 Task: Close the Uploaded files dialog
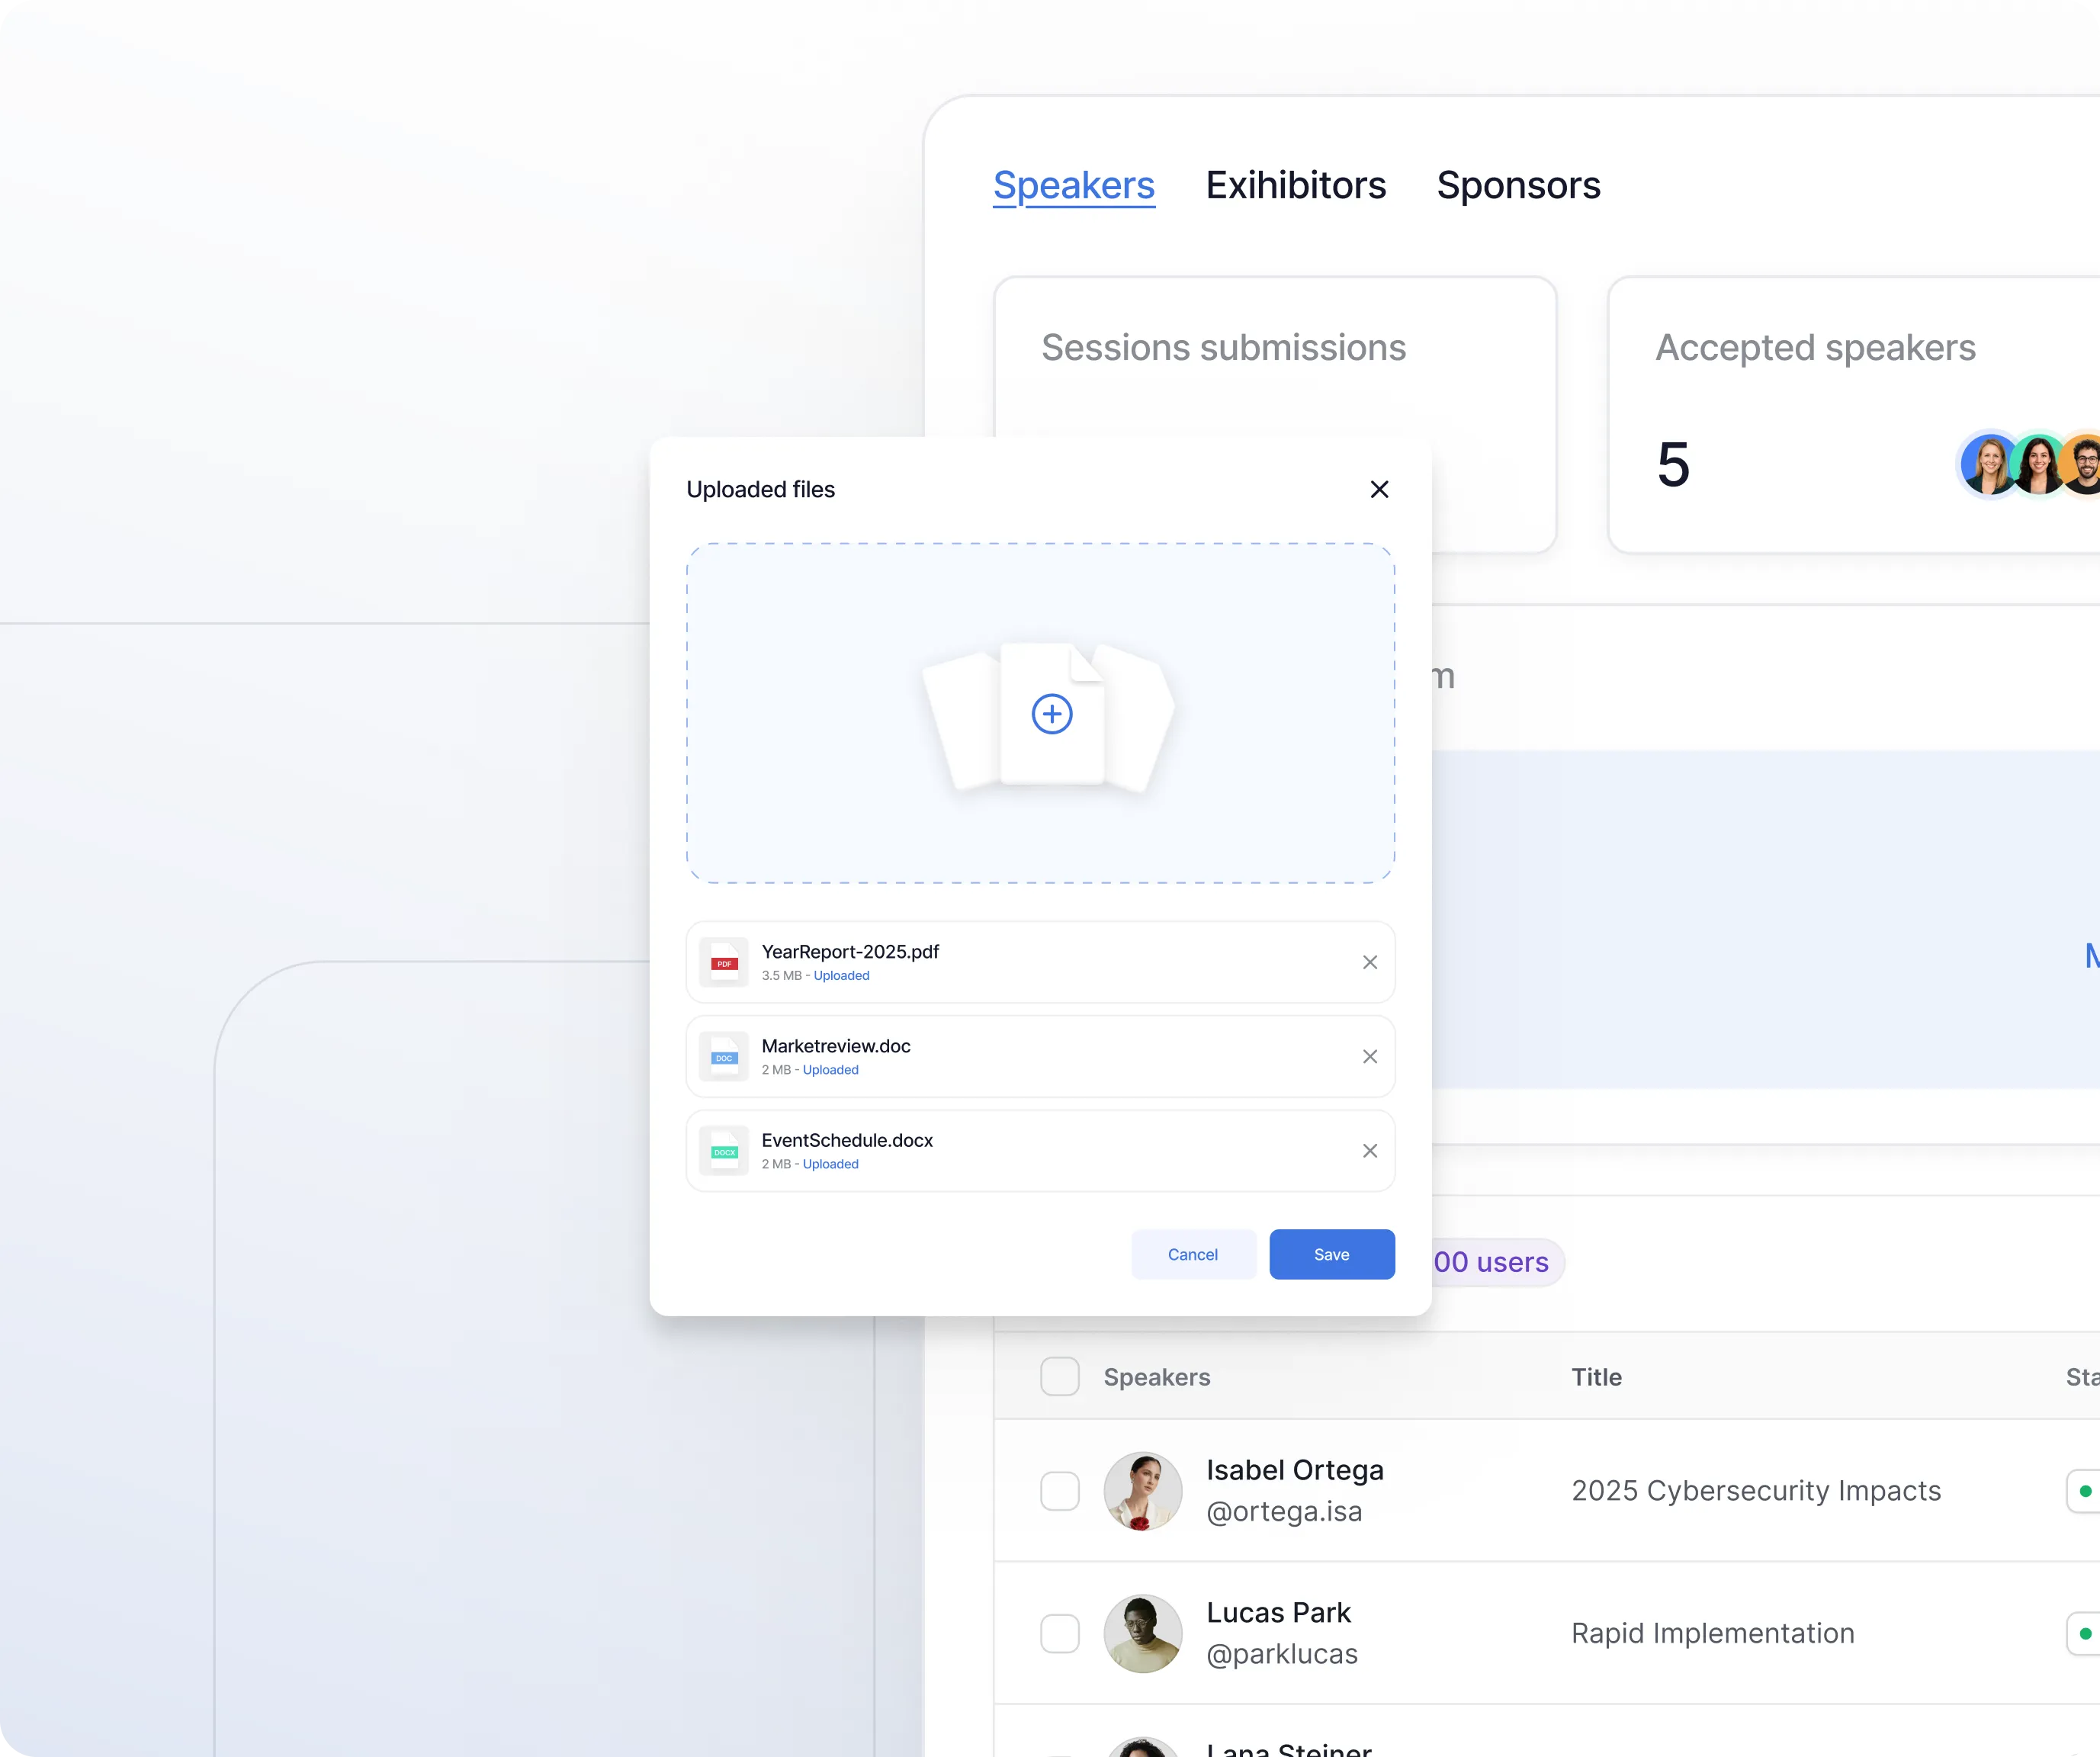[x=1379, y=489]
